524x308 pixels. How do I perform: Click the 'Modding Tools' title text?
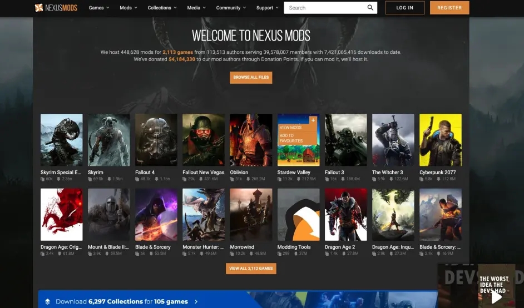(x=294, y=247)
